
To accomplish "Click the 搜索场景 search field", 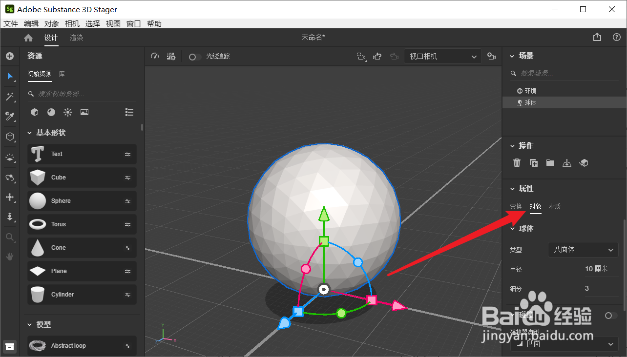I will point(564,73).
